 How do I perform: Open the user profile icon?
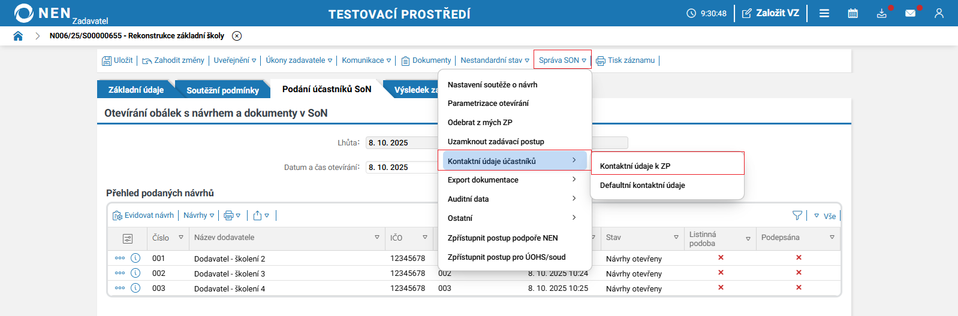(939, 13)
